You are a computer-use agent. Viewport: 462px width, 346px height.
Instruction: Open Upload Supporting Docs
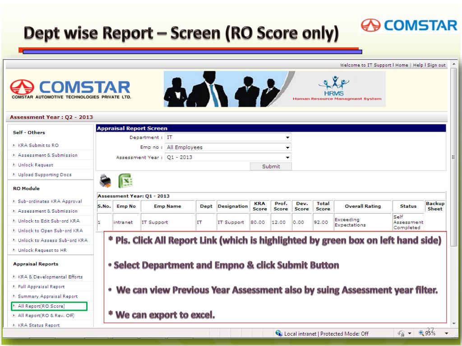click(x=45, y=174)
